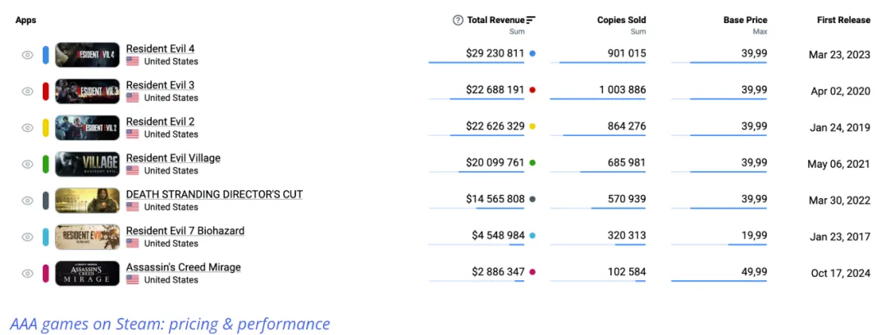Image resolution: width=886 pixels, height=335 pixels.
Task: Click the sort icon beside Total Revenue
Action: point(531,20)
